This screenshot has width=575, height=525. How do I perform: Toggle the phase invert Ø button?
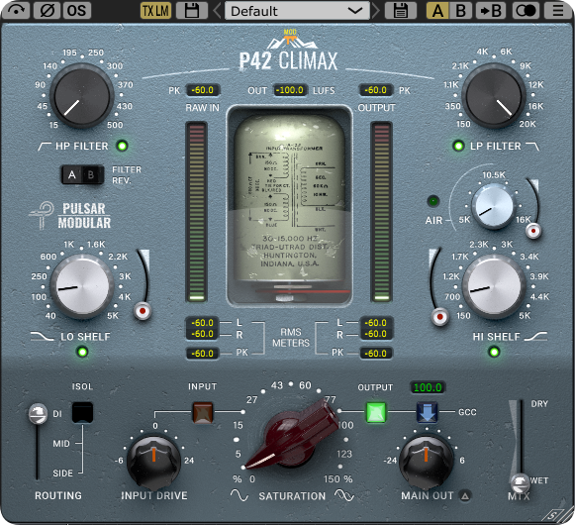click(48, 10)
